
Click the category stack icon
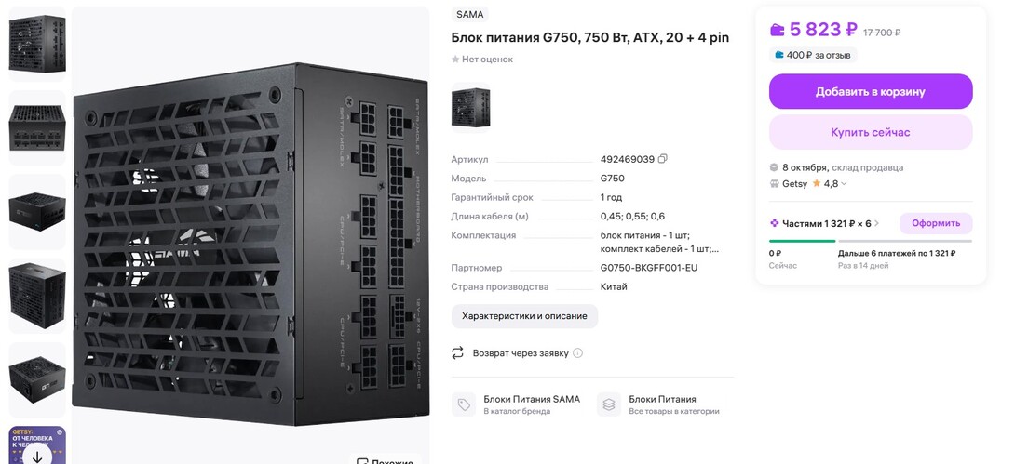609,404
